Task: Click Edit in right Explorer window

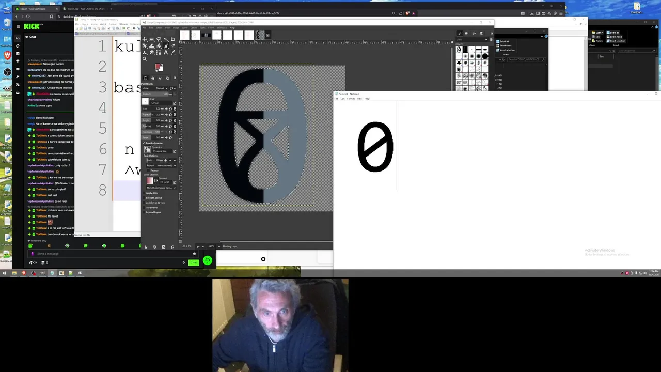Action: tap(596, 37)
